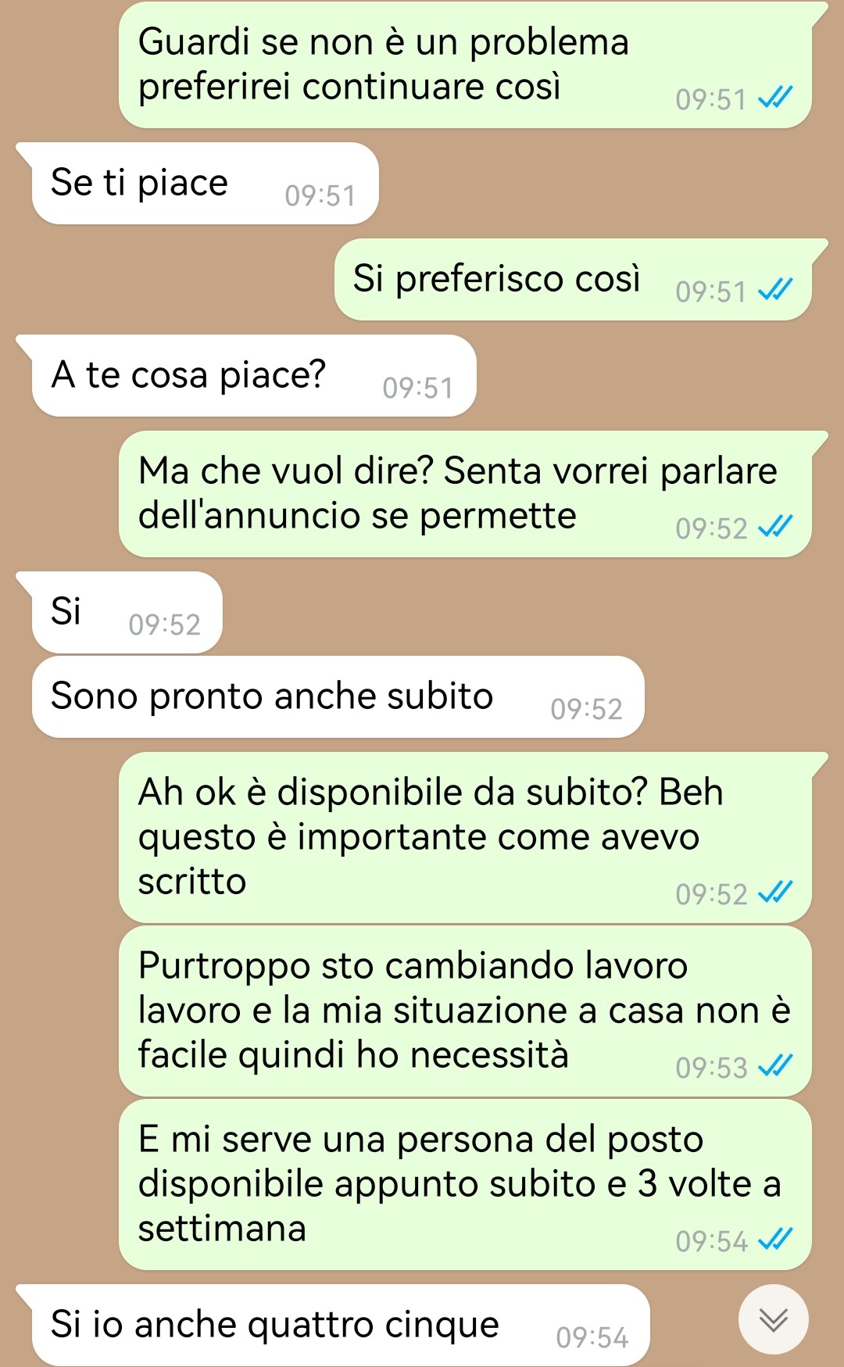Viewport: 844px width, 1367px height.
Task: Tap read receipt ticks on 'Si preferisco così'
Action: 775,290
